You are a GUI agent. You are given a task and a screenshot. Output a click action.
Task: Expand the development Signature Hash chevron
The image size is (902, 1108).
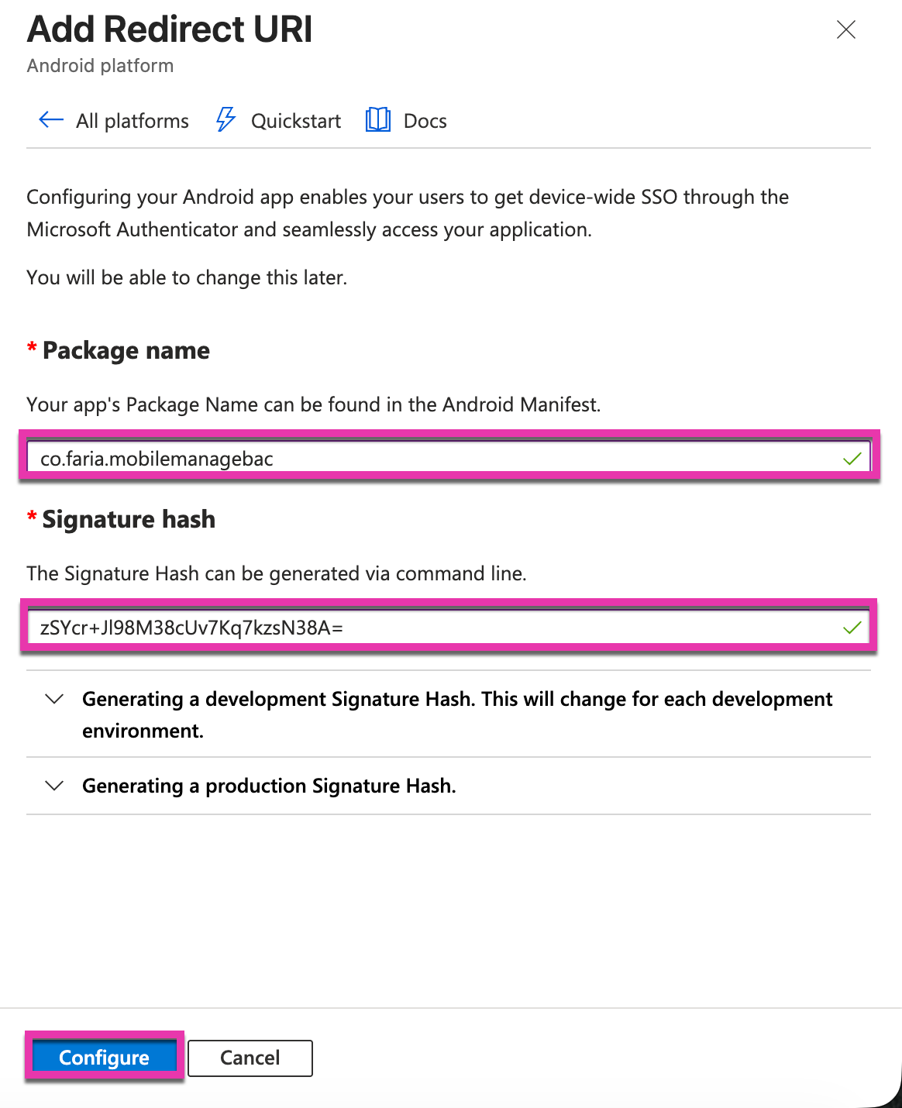(x=54, y=699)
